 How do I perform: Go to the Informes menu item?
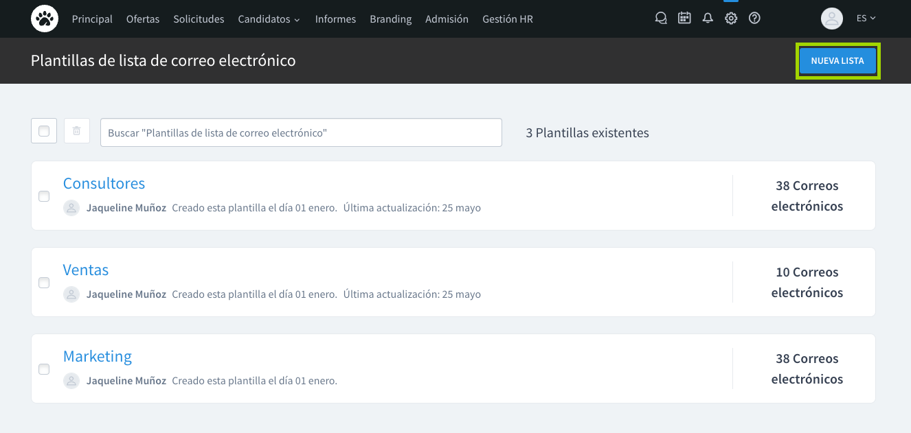coord(335,19)
